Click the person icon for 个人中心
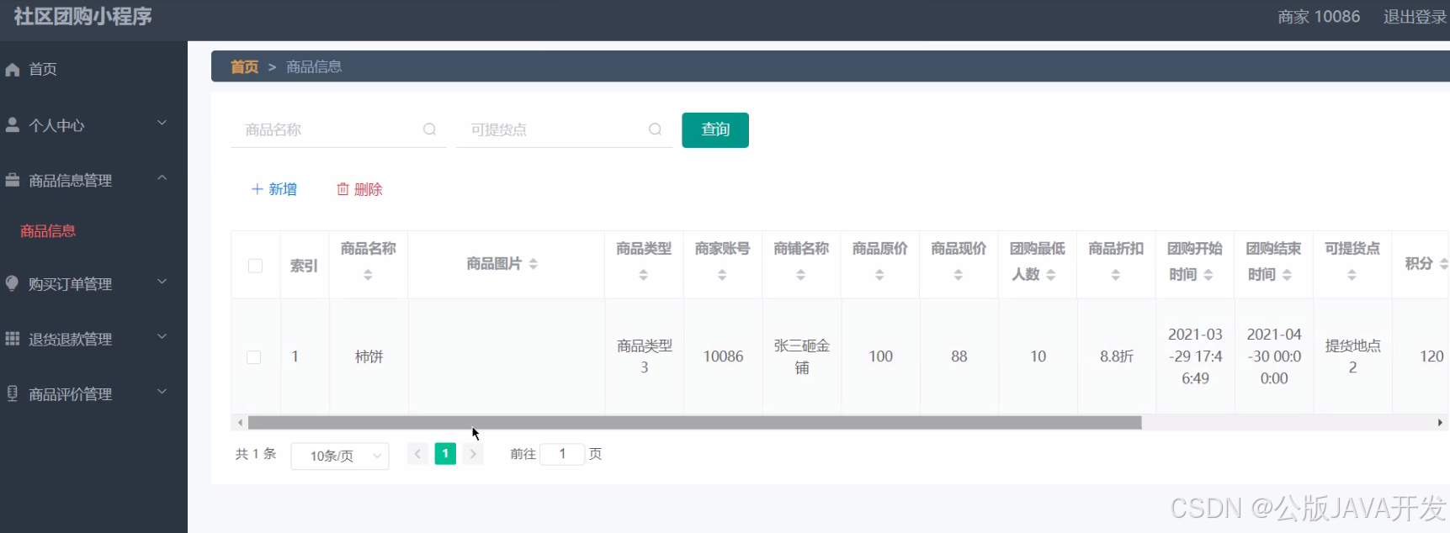The height and width of the screenshot is (533, 1450). (13, 124)
